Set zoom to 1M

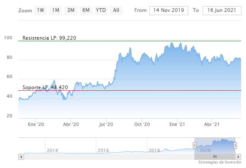pos(56,10)
